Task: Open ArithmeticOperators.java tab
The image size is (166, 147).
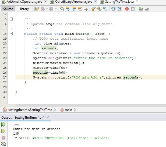Action: 24,2
